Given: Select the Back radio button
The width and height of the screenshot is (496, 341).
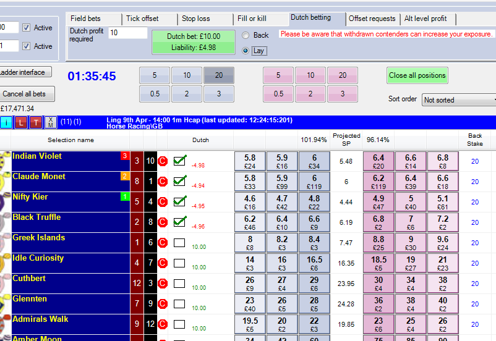Looking at the screenshot, I should coord(246,35).
